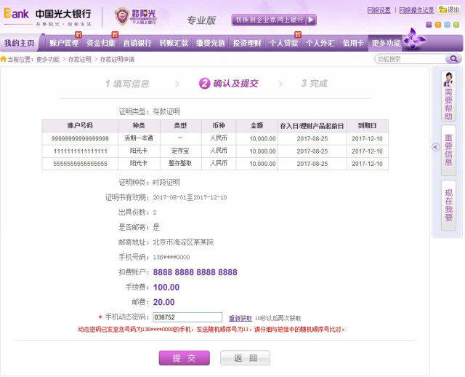Click the fee account 8888 8888 8888 8888
This screenshot has height=377, width=465.
pyautogui.click(x=195, y=272)
